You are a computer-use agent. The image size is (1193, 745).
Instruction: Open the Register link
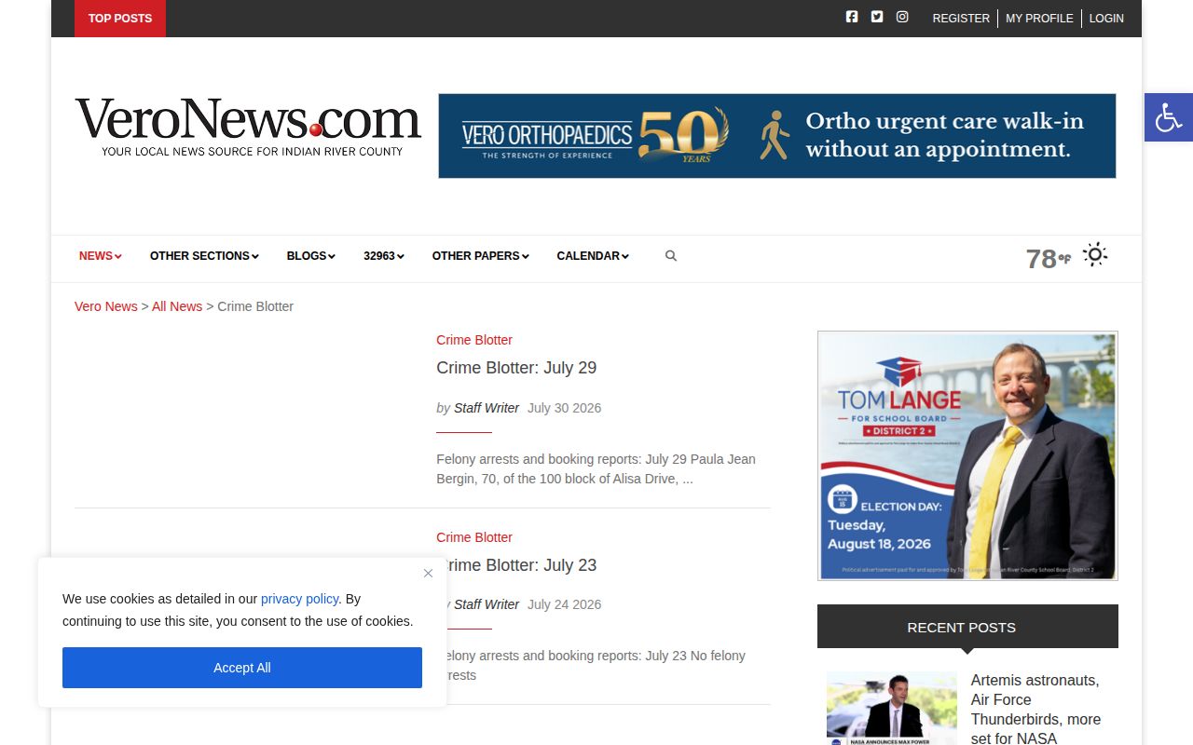(961, 18)
